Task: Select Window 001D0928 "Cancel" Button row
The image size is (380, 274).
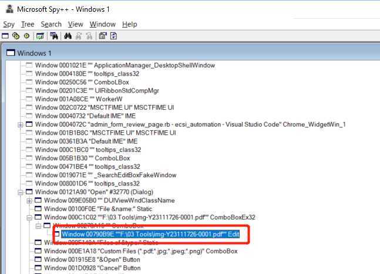Action: tap(92, 268)
